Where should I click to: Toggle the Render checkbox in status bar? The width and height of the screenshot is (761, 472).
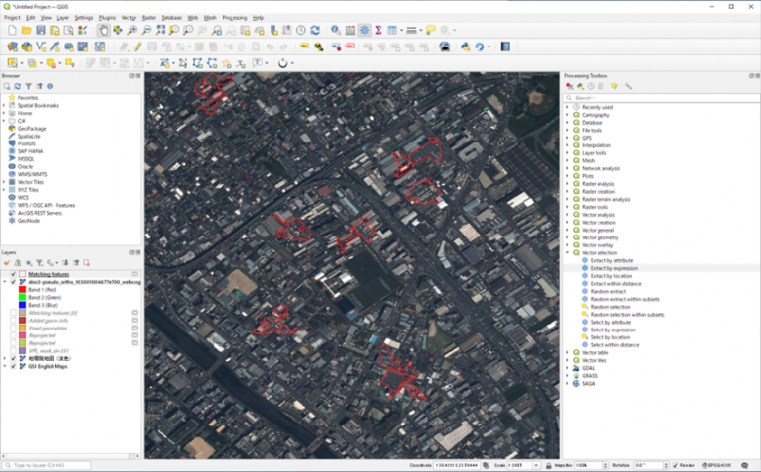click(x=675, y=465)
